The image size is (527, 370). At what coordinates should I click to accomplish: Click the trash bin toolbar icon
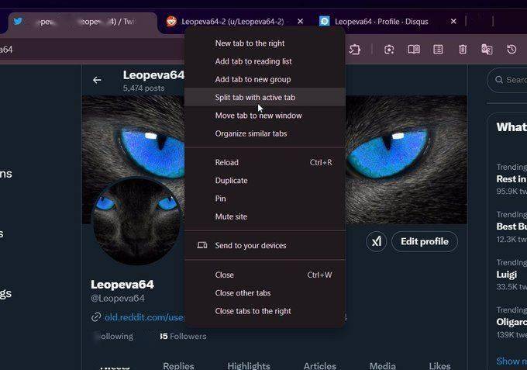pyautogui.click(x=463, y=50)
